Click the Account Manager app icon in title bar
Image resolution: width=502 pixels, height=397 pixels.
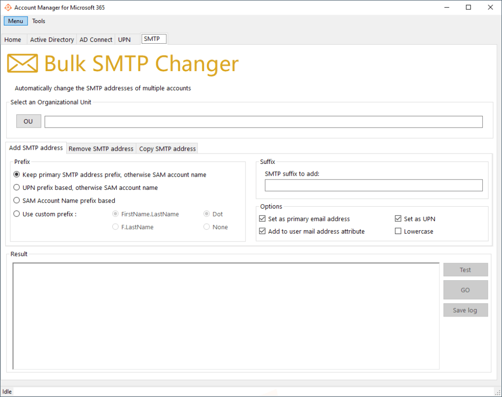tap(8, 7)
